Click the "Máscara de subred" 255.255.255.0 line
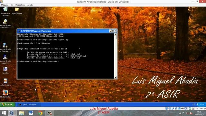This screenshot has width=206, height=116. click(57, 56)
